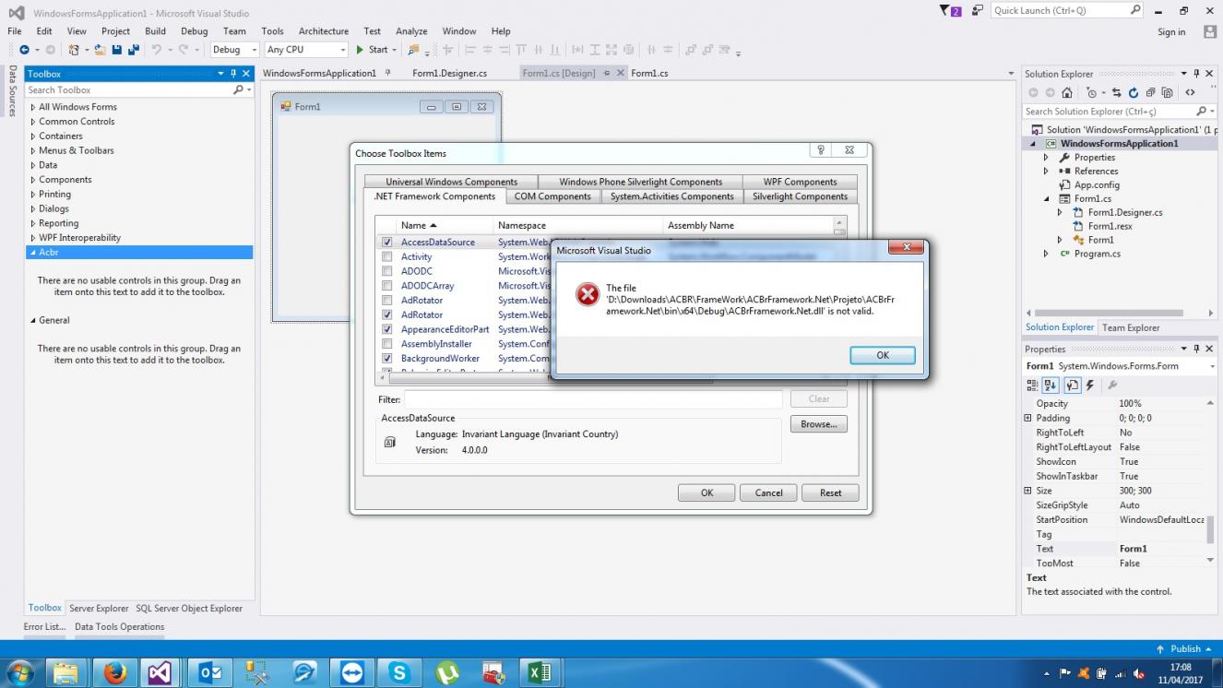Open the Server Explorer tab
The image size is (1223, 688).
(99, 609)
